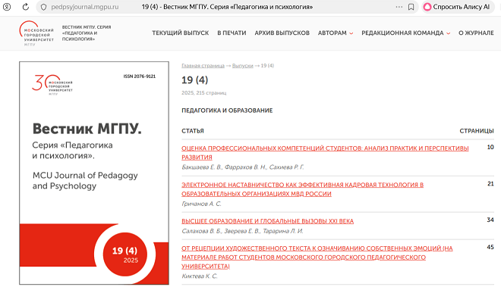Open В ПЕЧАТИ menu item
Viewport: 501px width, 287px height.
pyautogui.click(x=232, y=33)
